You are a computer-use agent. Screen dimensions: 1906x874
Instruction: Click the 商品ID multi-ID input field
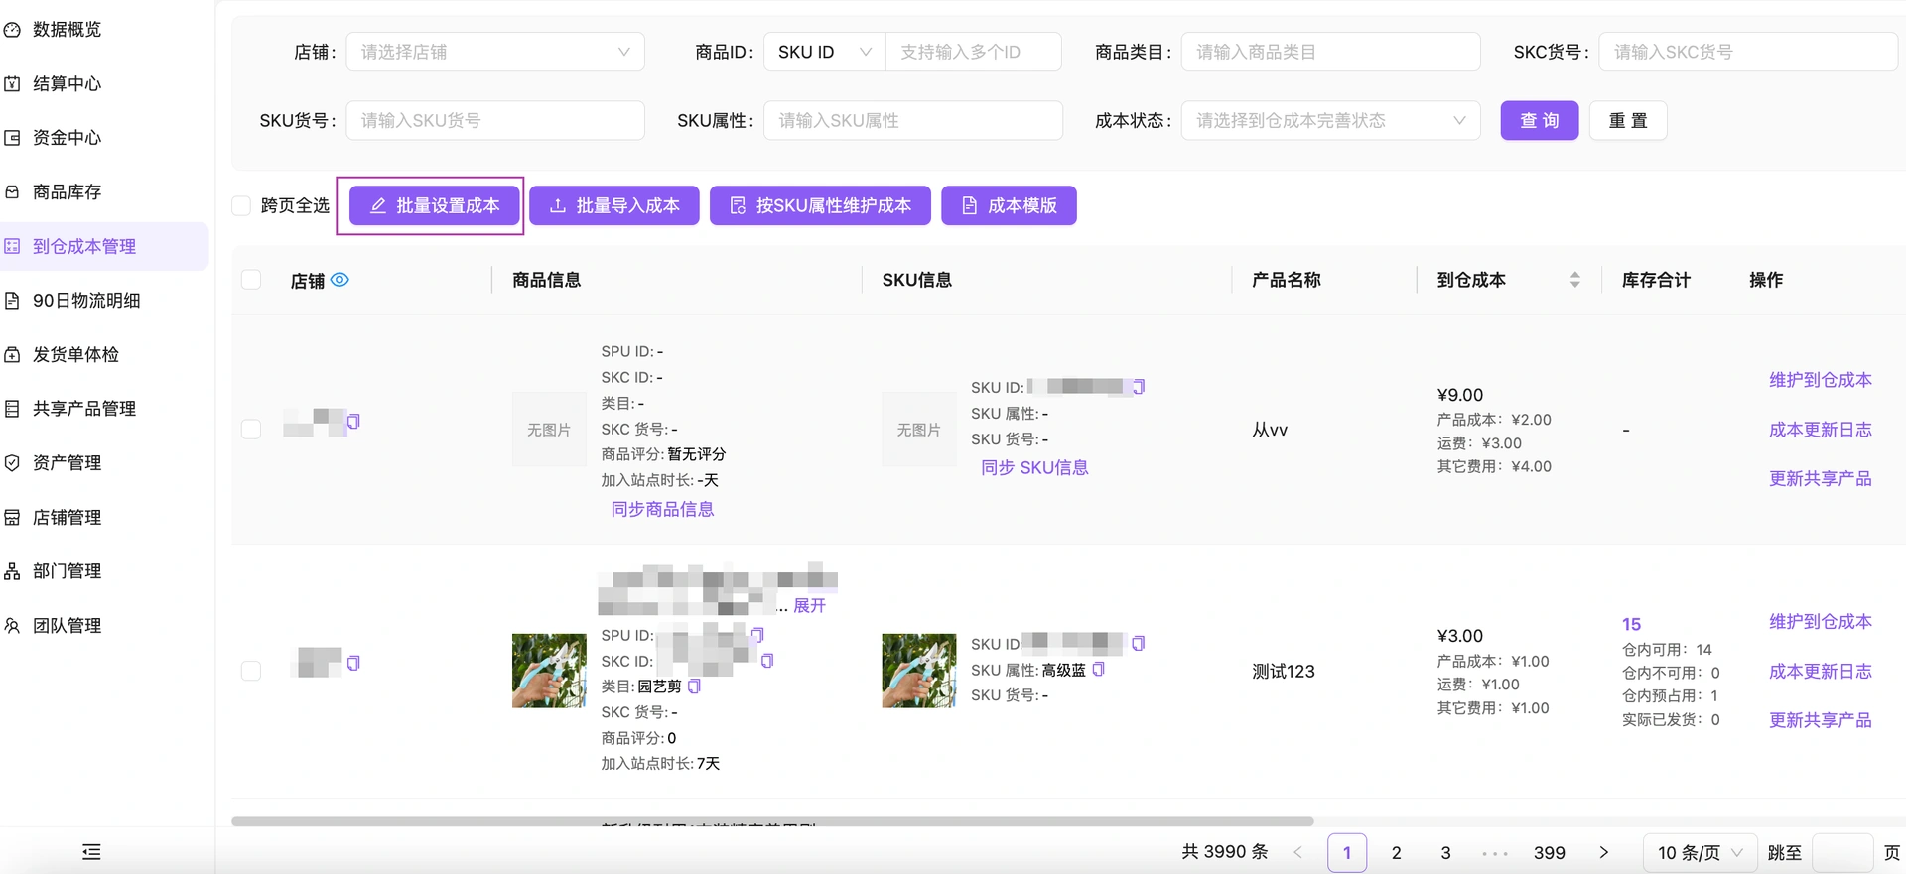click(973, 52)
